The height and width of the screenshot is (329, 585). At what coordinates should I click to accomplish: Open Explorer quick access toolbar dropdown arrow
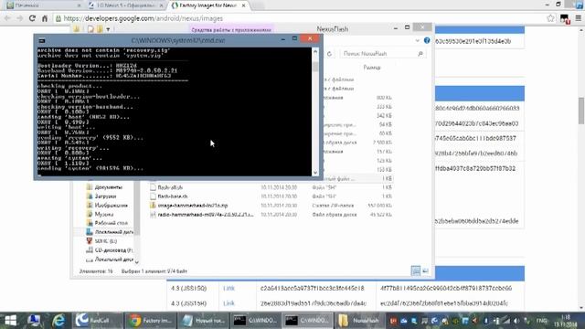pyautogui.click(x=108, y=29)
